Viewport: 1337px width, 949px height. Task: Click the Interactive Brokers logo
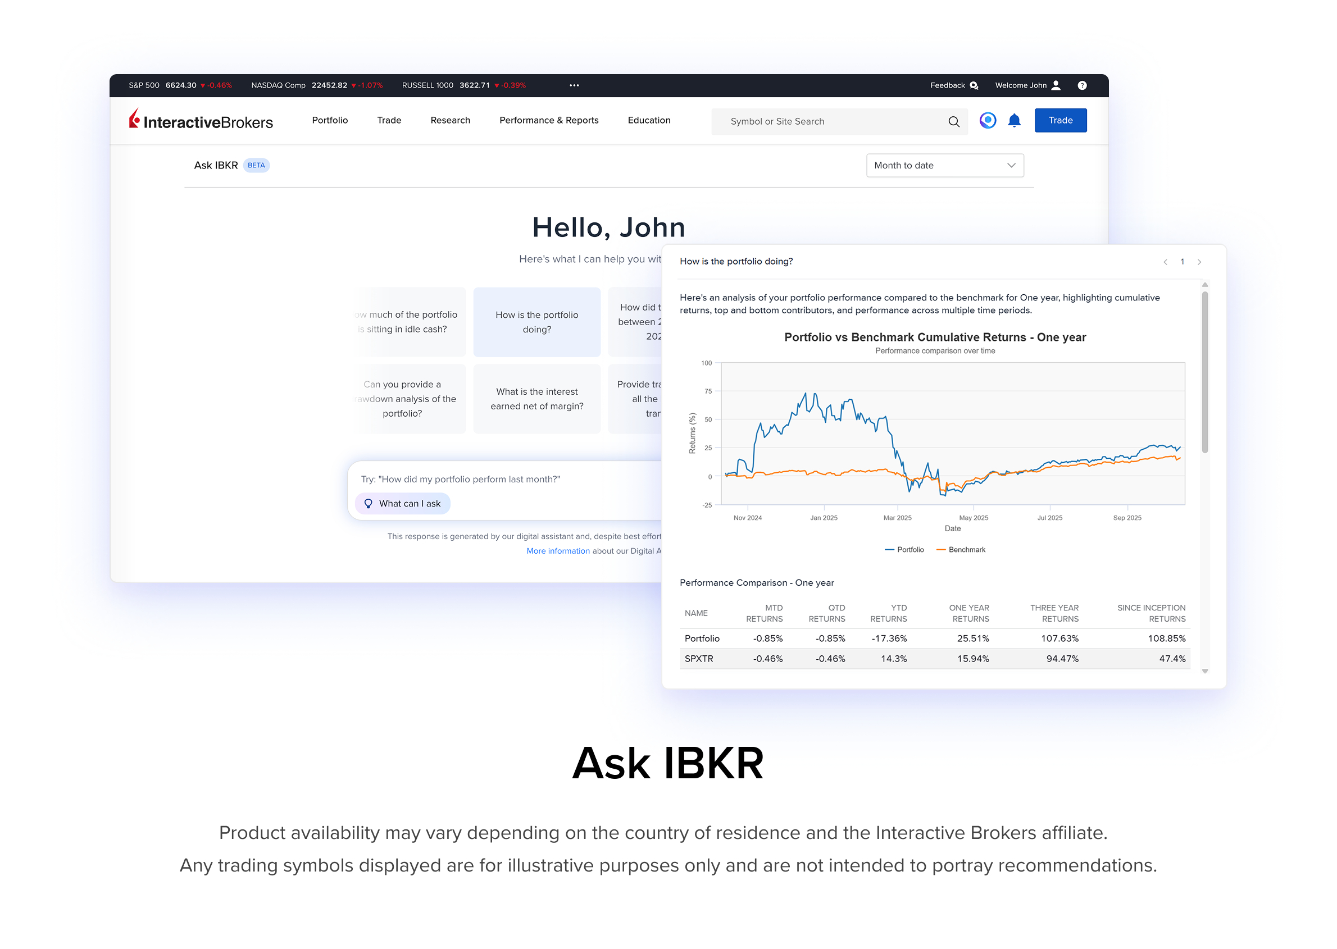(x=201, y=120)
